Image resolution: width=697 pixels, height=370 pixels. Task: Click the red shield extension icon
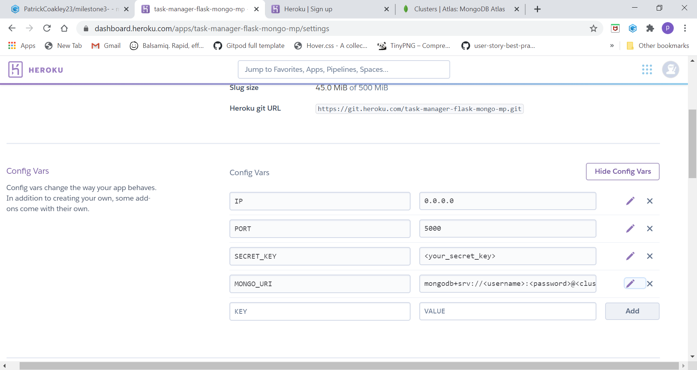615,28
